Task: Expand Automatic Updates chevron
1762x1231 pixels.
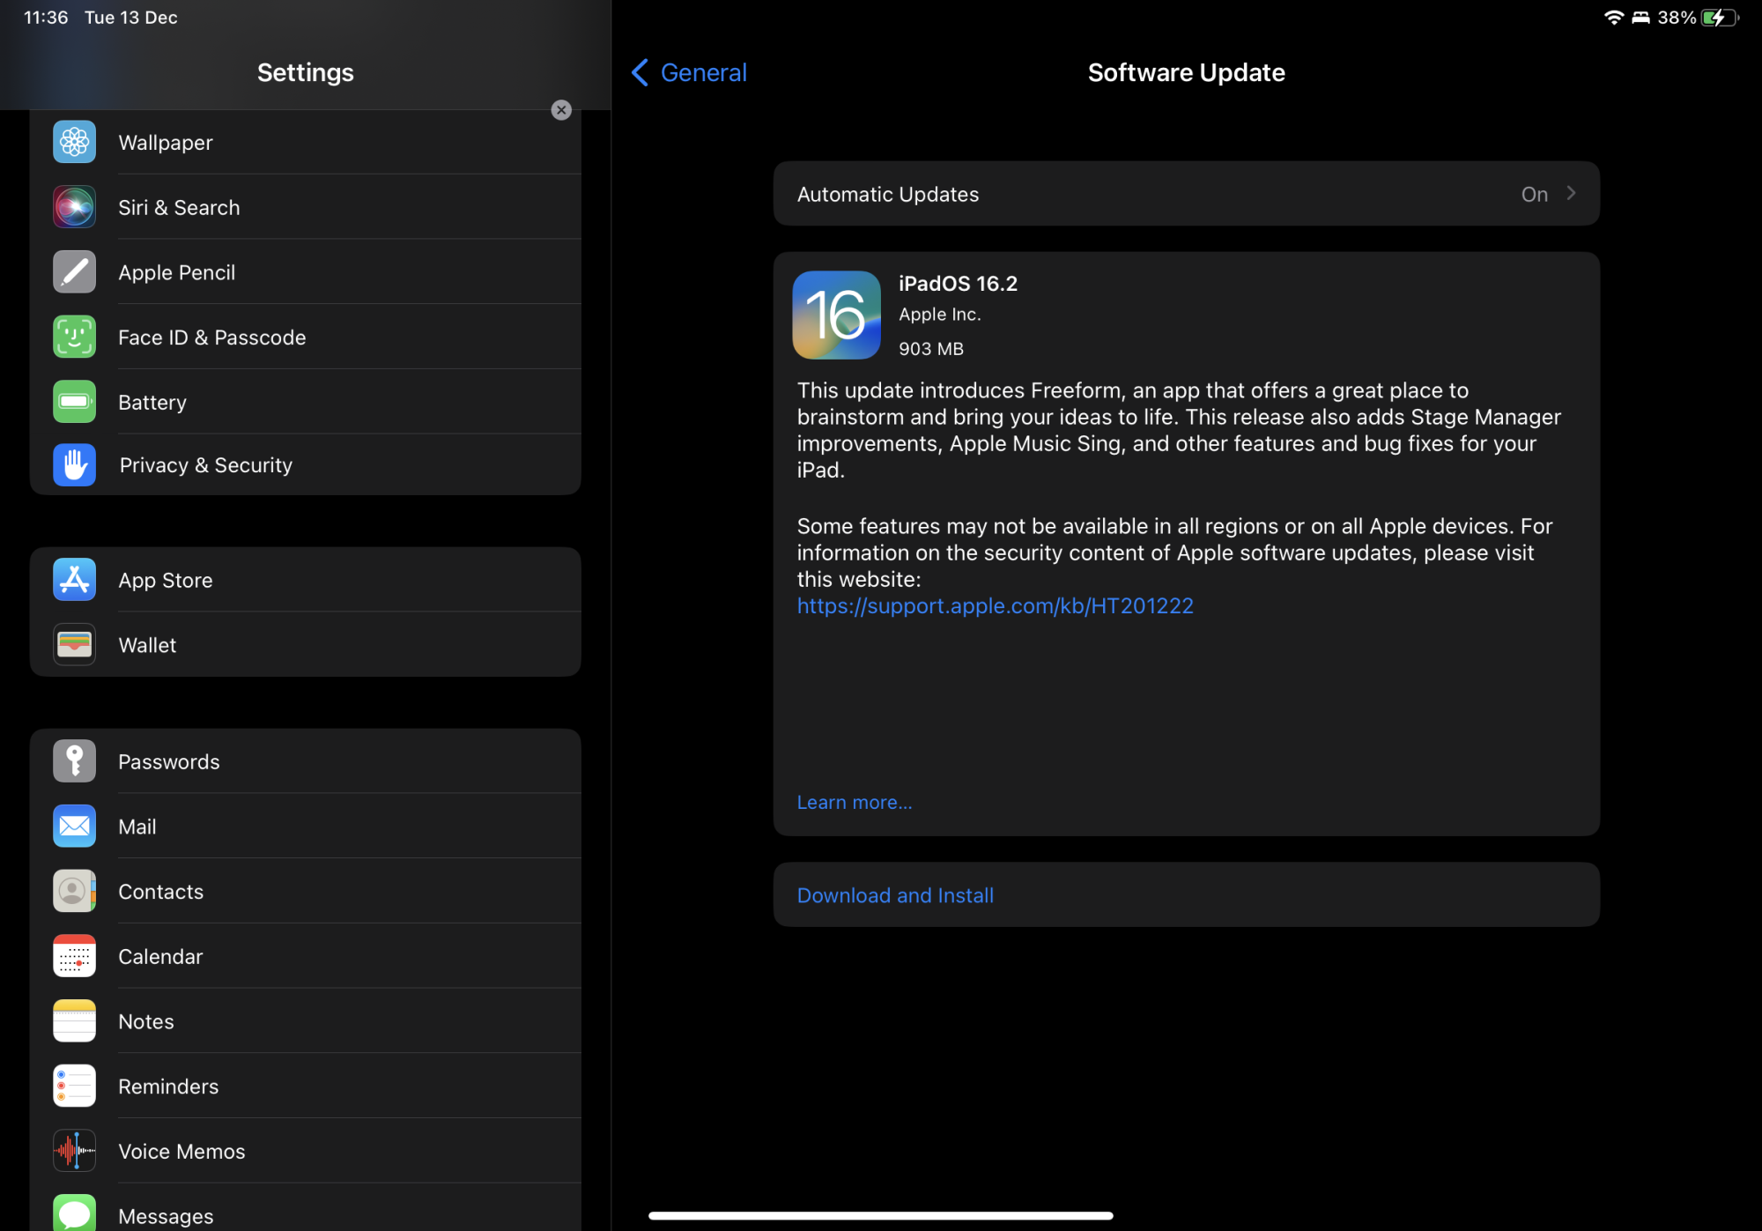Action: (x=1571, y=193)
